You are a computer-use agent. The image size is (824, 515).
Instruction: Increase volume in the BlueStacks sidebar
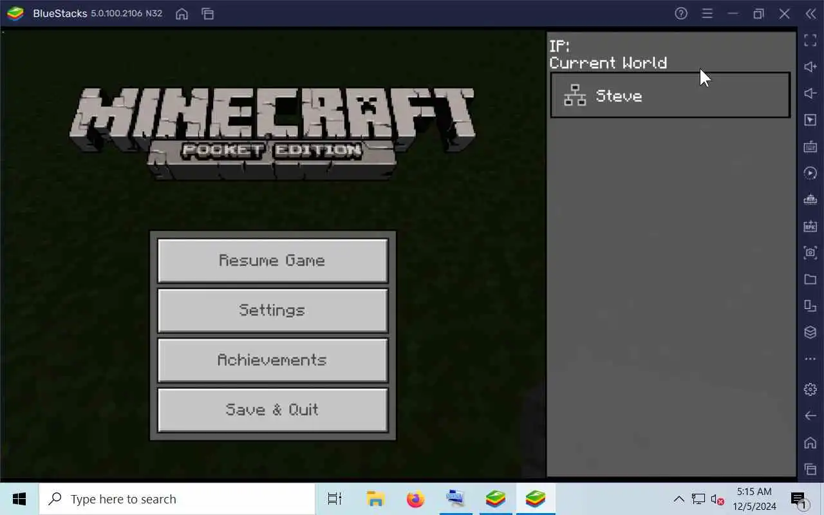coord(810,67)
